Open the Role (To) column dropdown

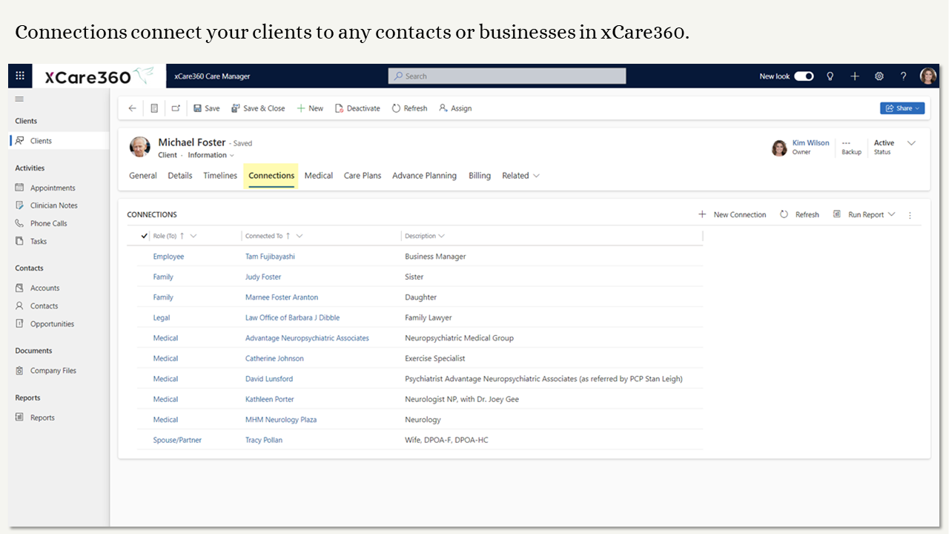[x=194, y=236]
